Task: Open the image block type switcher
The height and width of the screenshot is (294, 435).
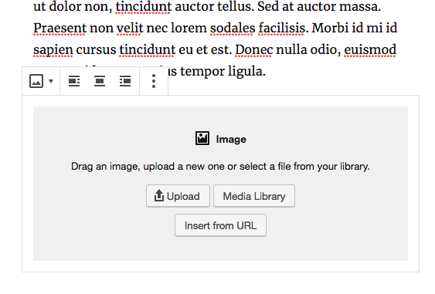Action: [x=41, y=81]
